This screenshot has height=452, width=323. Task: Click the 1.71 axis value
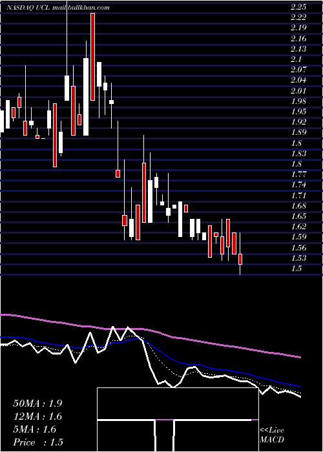[298, 196]
